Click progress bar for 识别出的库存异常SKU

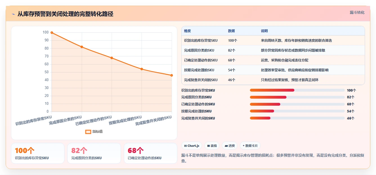coord(297,90)
